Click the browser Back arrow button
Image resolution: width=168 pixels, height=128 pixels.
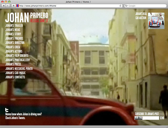(4, 6)
